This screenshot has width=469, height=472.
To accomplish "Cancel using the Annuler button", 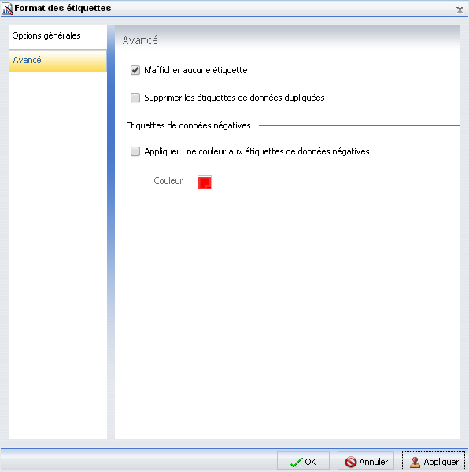I will 366,461.
